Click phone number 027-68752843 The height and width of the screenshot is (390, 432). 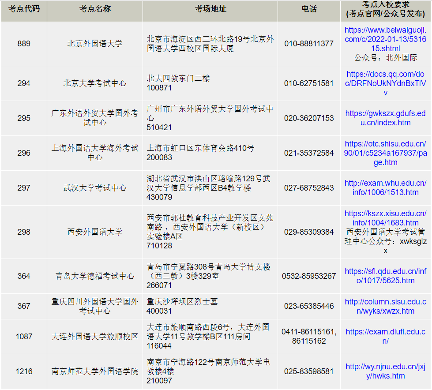tap(309, 187)
